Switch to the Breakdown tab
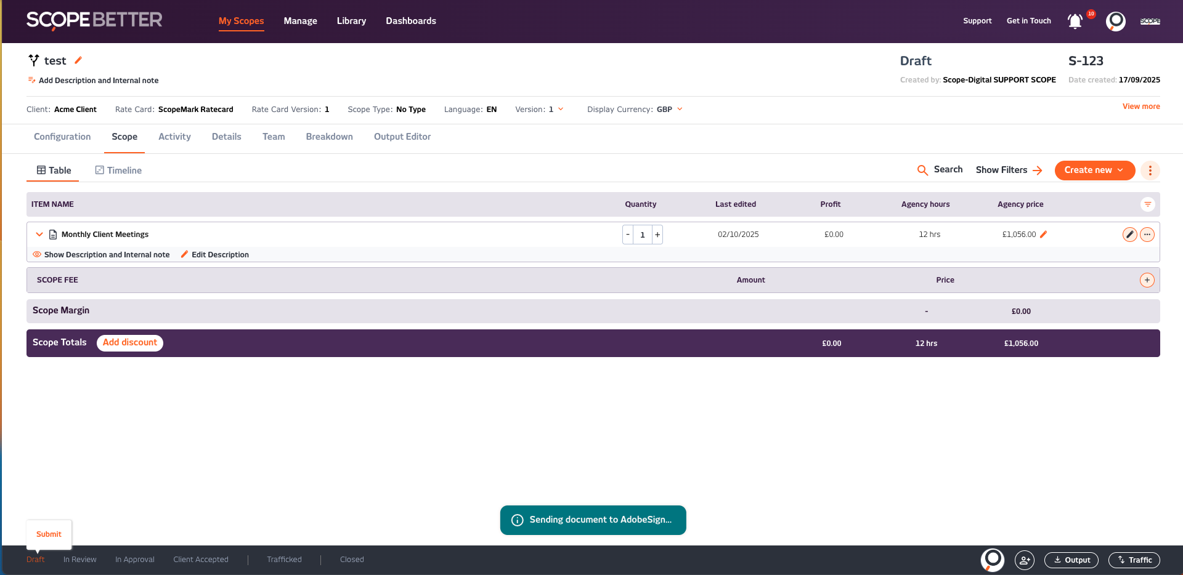This screenshot has width=1183, height=575. click(x=329, y=137)
